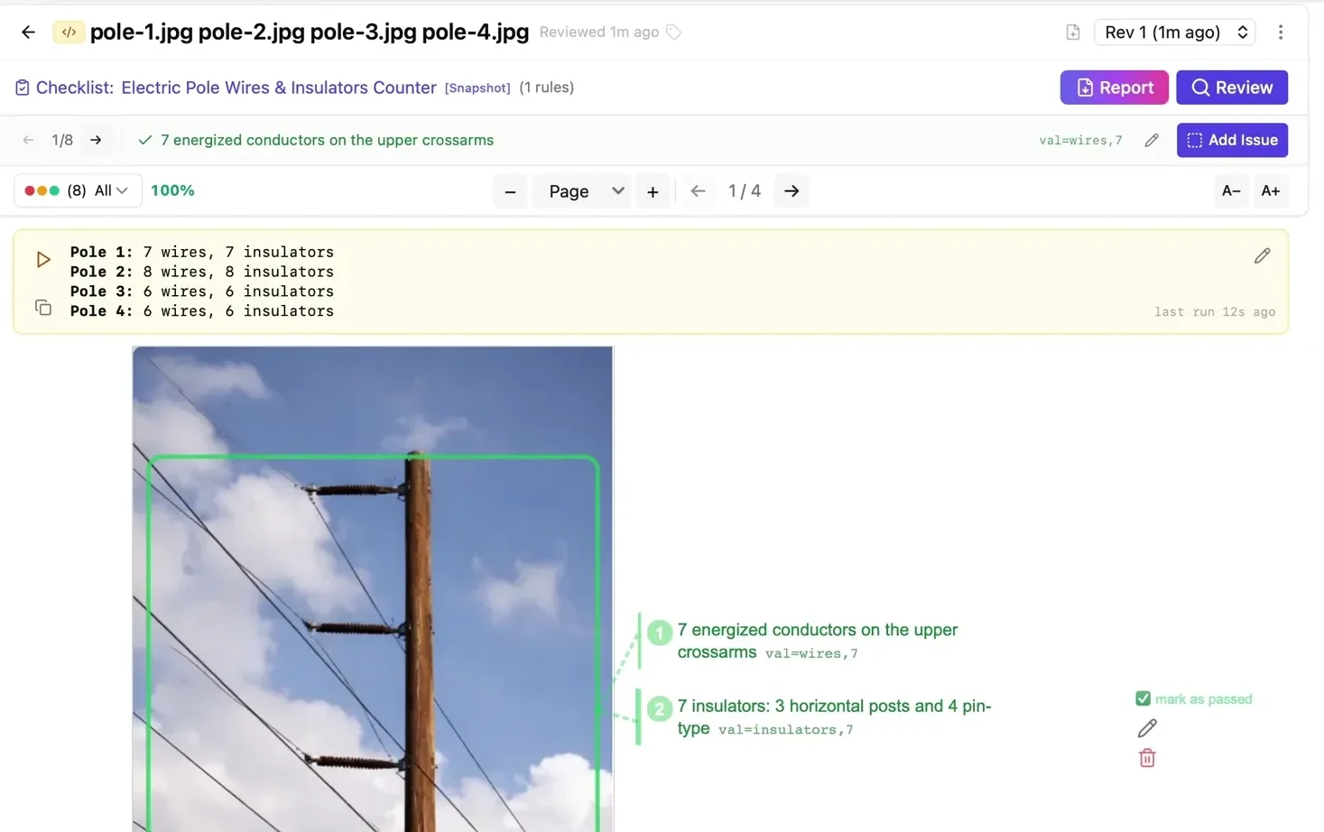Viewport: 1324px width, 832px height.
Task: Advance to the next page with the right arrow
Action: [x=792, y=190]
